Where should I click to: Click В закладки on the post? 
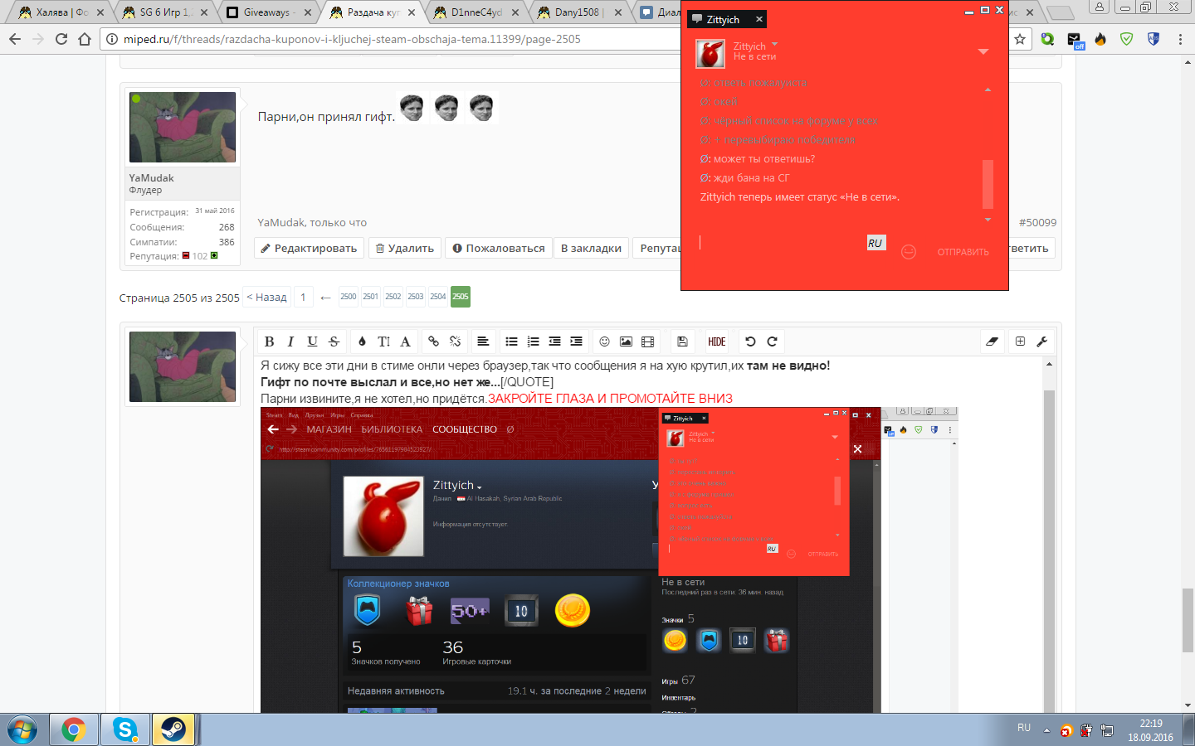coord(591,248)
